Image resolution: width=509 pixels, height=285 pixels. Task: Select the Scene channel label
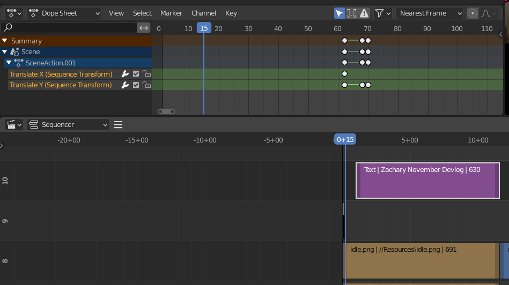[x=31, y=52]
